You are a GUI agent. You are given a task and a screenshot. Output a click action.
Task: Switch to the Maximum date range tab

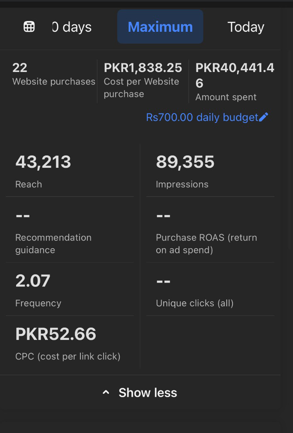tap(160, 27)
